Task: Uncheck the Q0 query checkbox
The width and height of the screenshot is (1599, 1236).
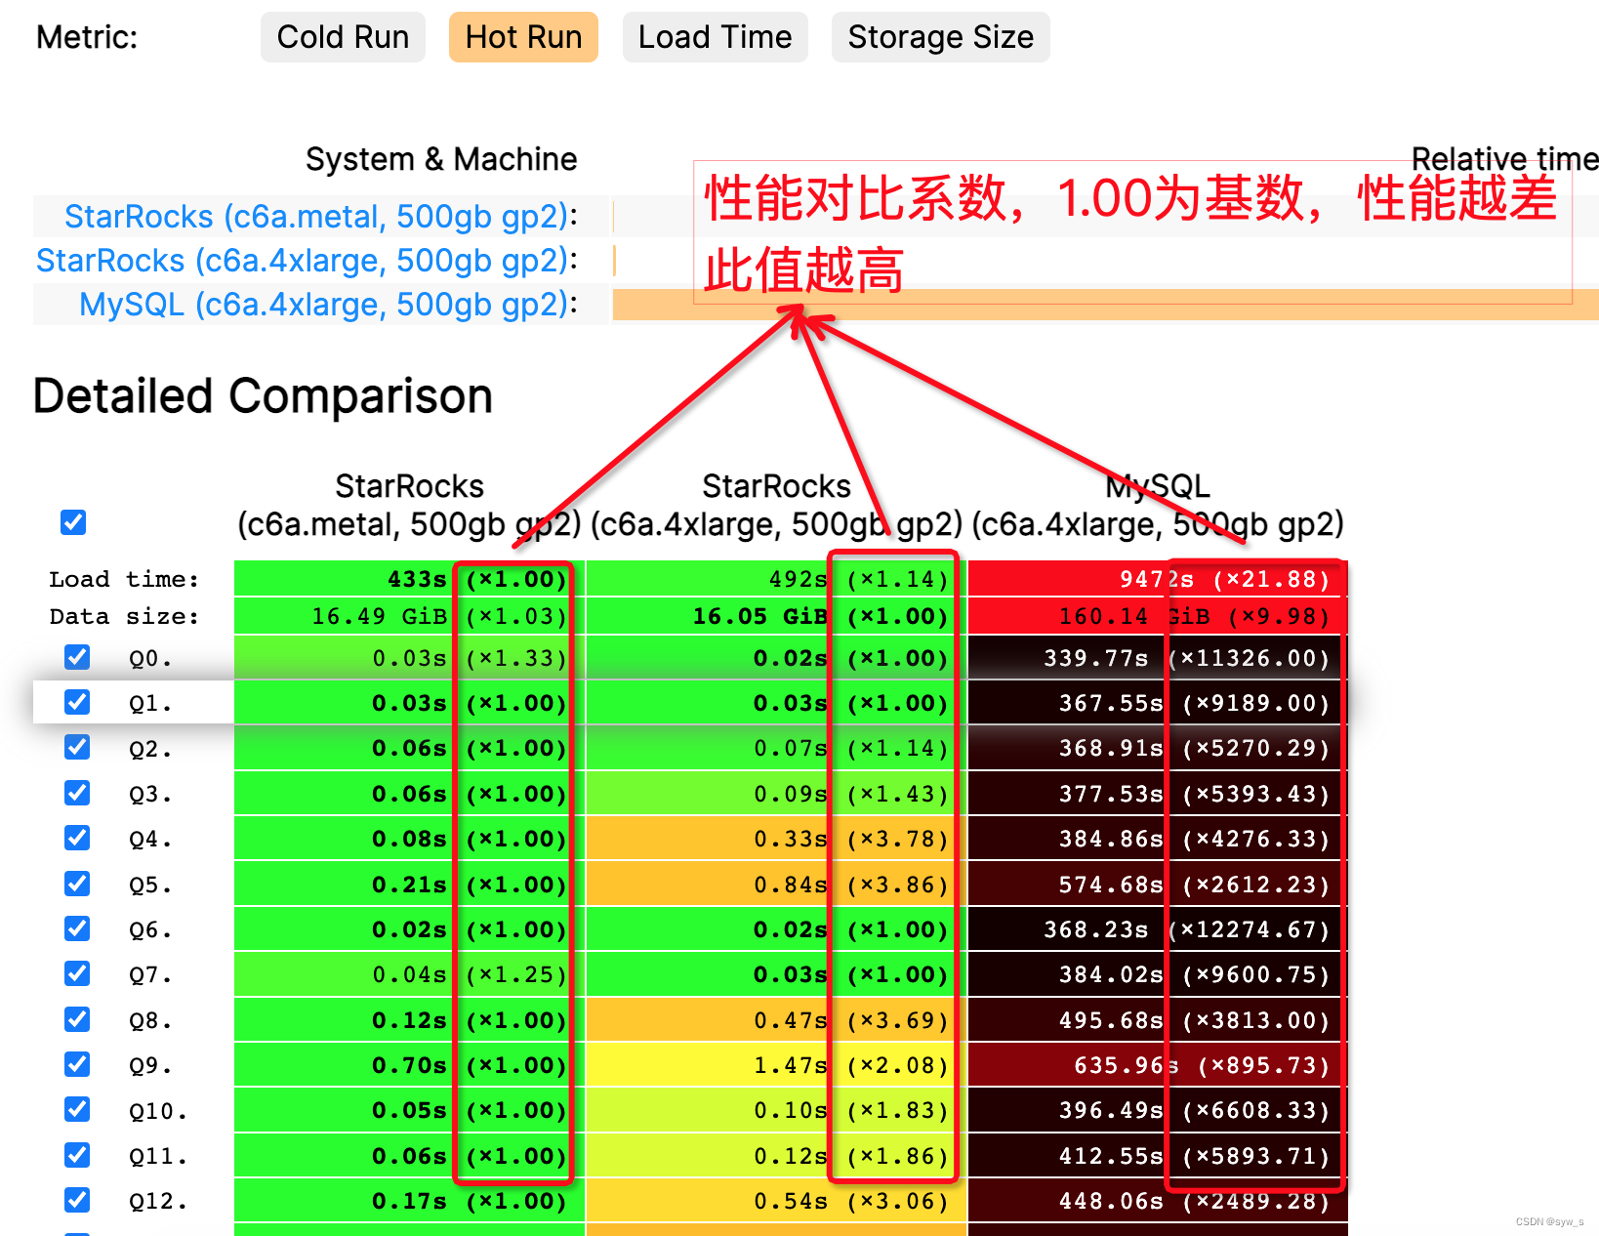Action: 77,657
